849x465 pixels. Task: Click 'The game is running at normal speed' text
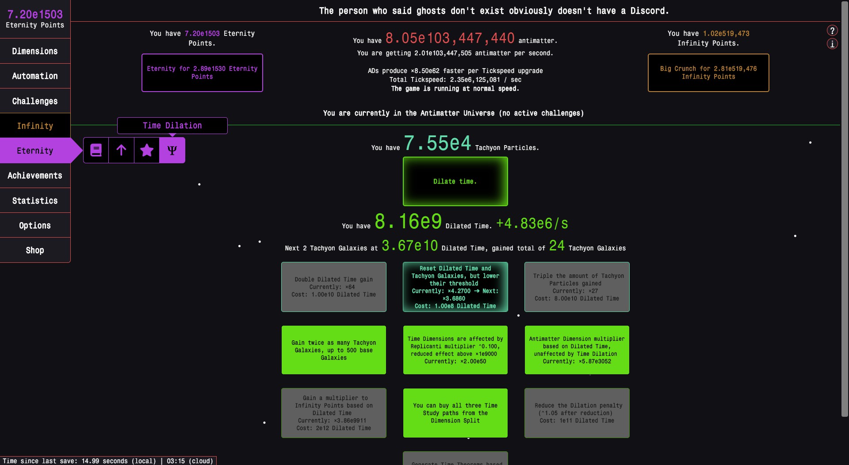pos(455,88)
